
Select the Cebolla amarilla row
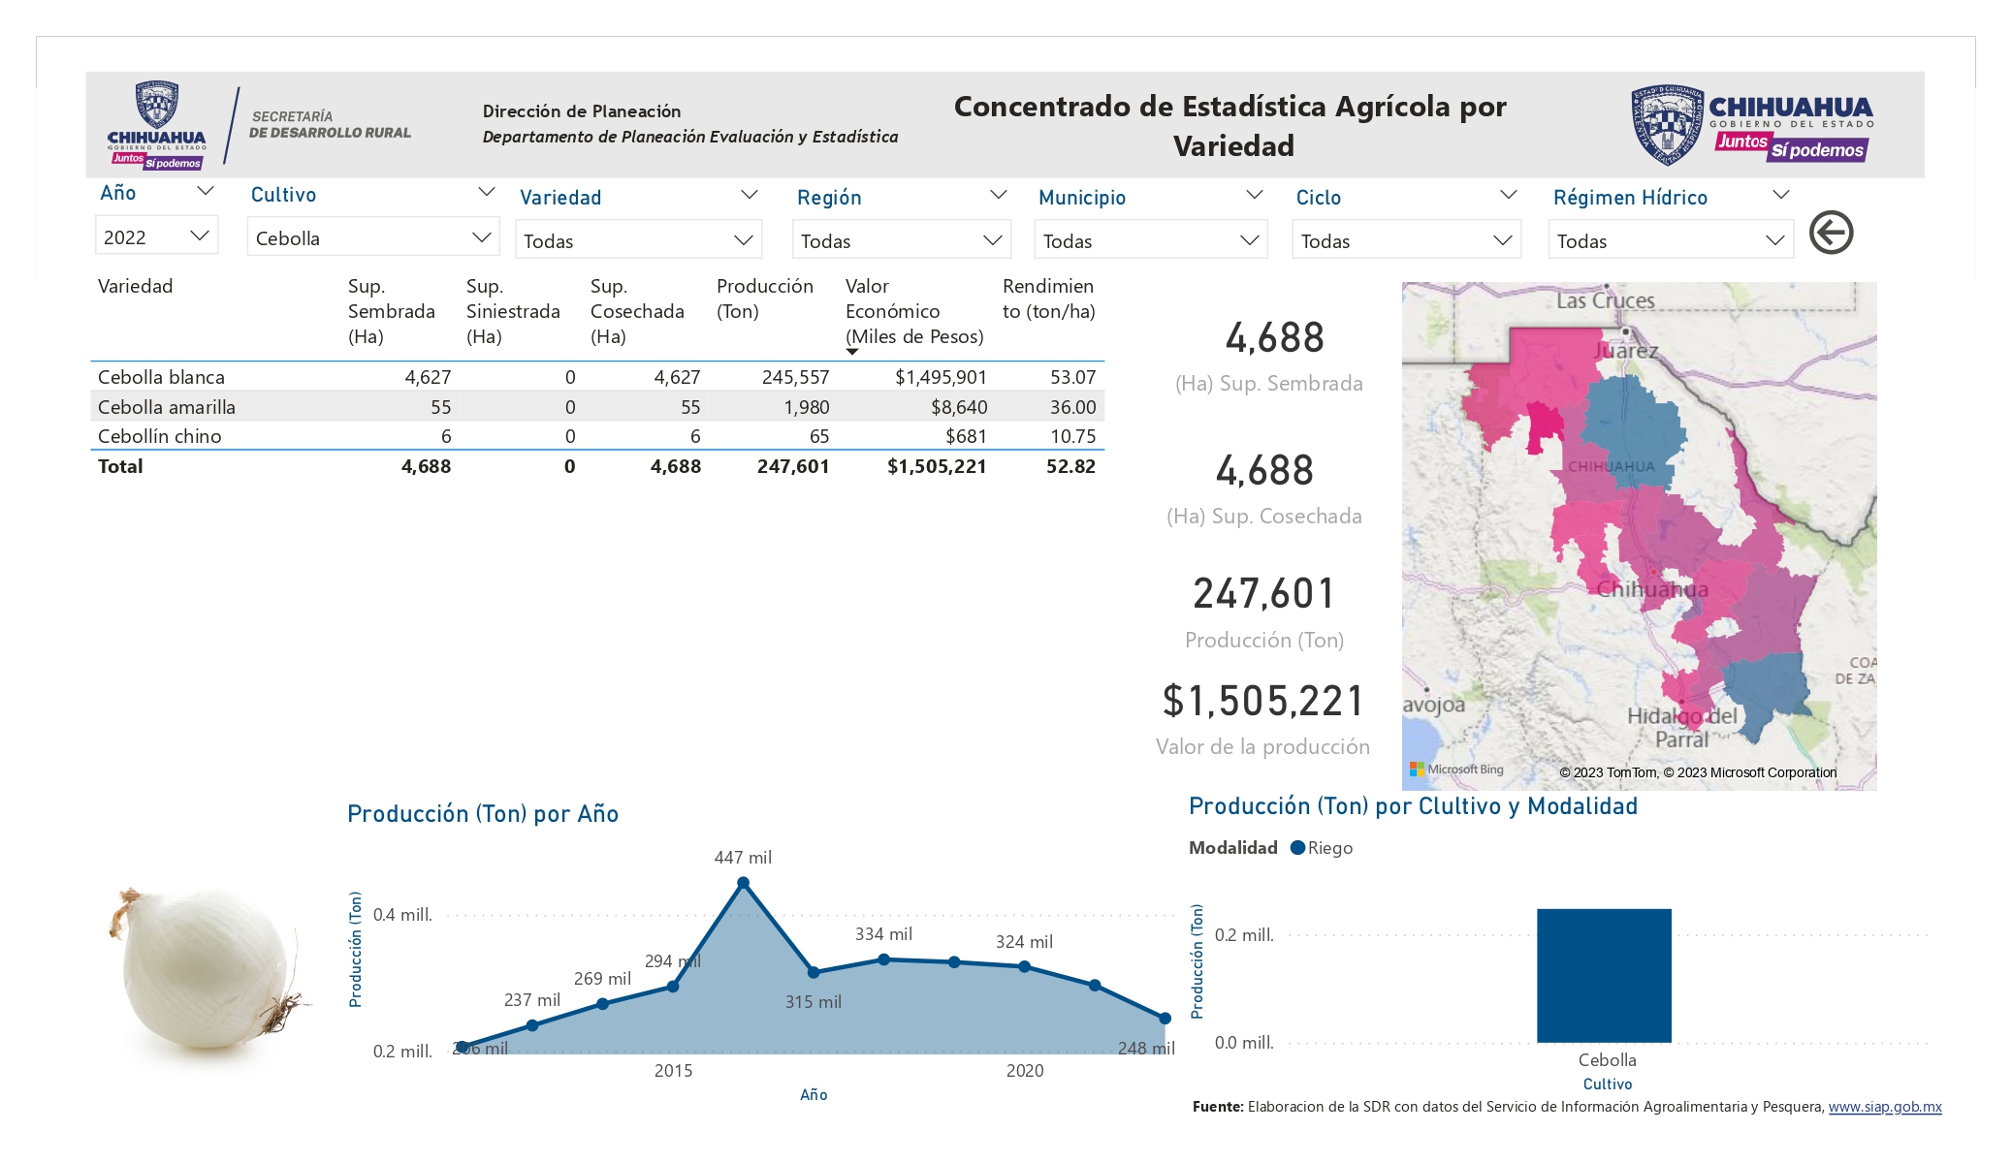pyautogui.click(x=597, y=407)
